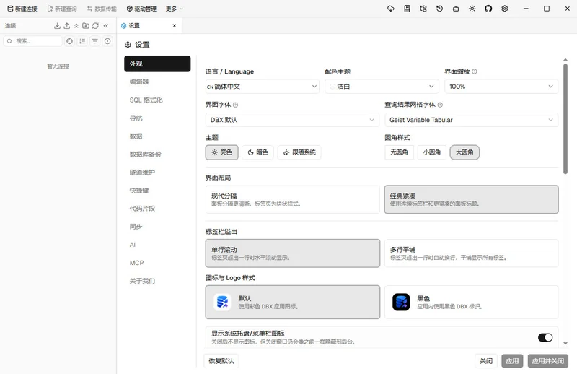This screenshot has height=374, width=577.
Task: Open SQL 格式化 settings category
Action: 157,100
